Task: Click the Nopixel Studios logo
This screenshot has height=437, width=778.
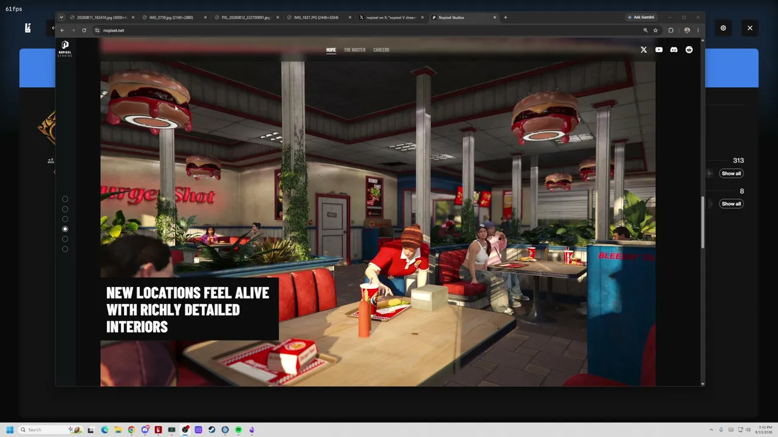Action: coord(65,48)
